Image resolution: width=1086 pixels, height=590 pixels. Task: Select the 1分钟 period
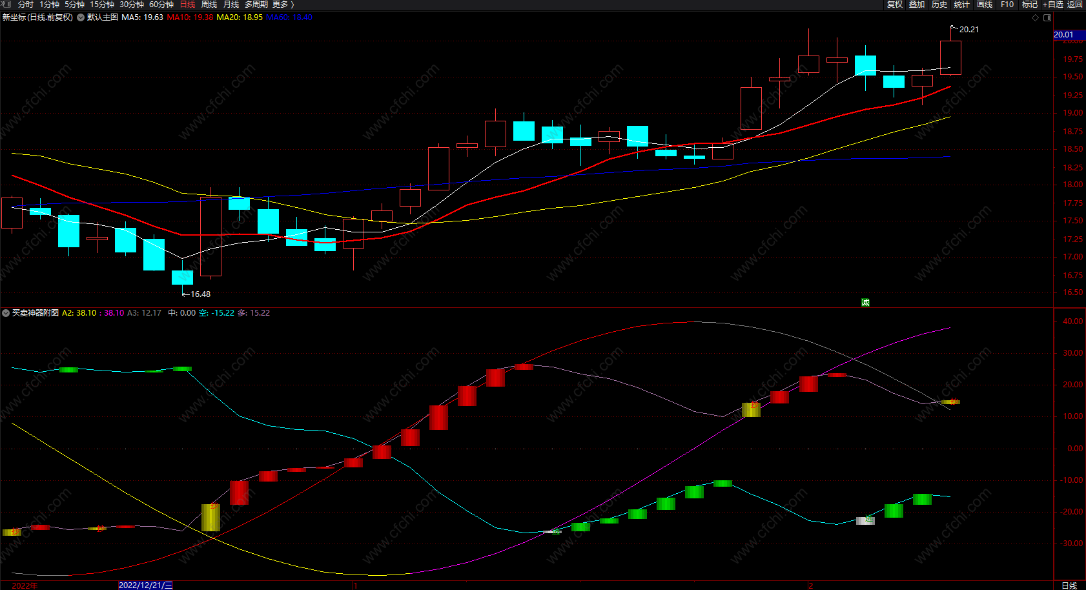50,5
